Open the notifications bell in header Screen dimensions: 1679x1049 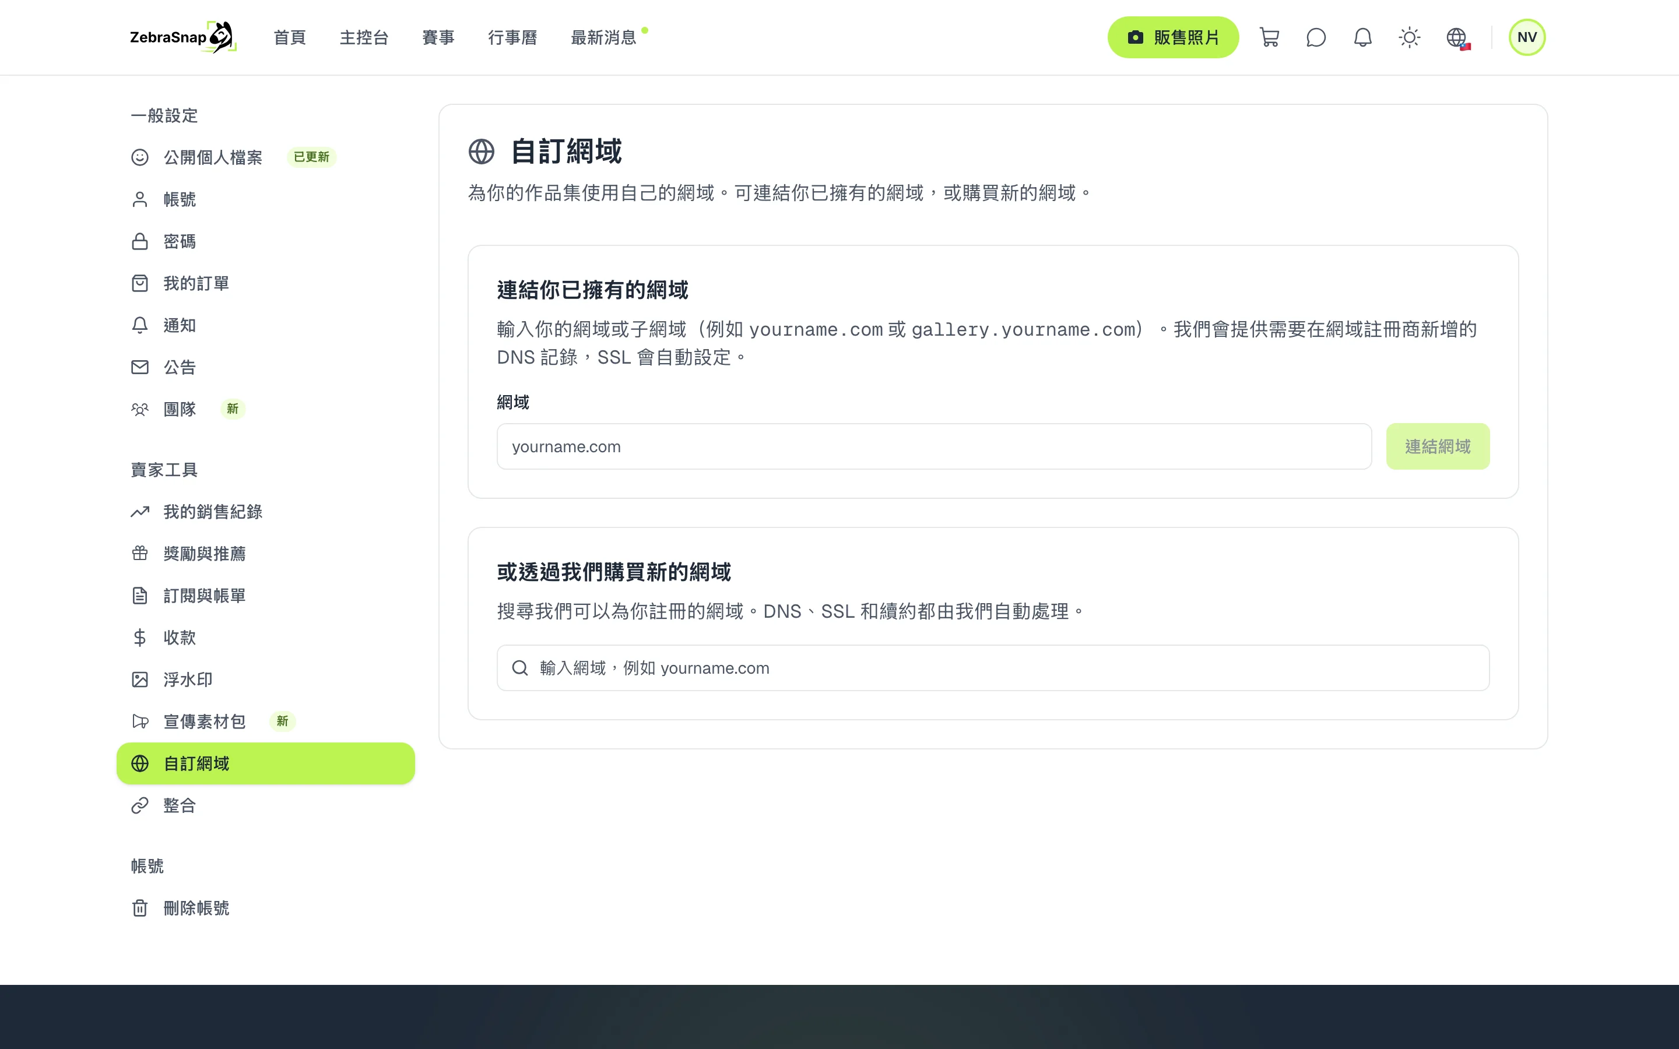[x=1362, y=37]
